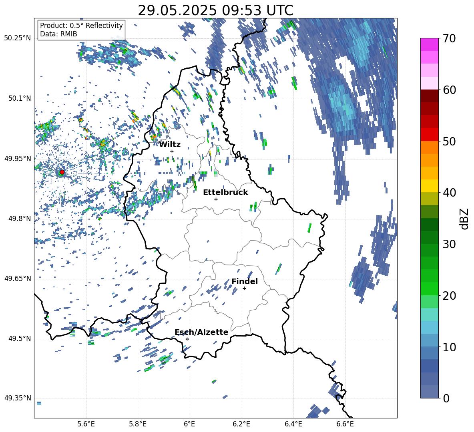
Task: Click the 5.8°E longitude label
Action: 138,424
